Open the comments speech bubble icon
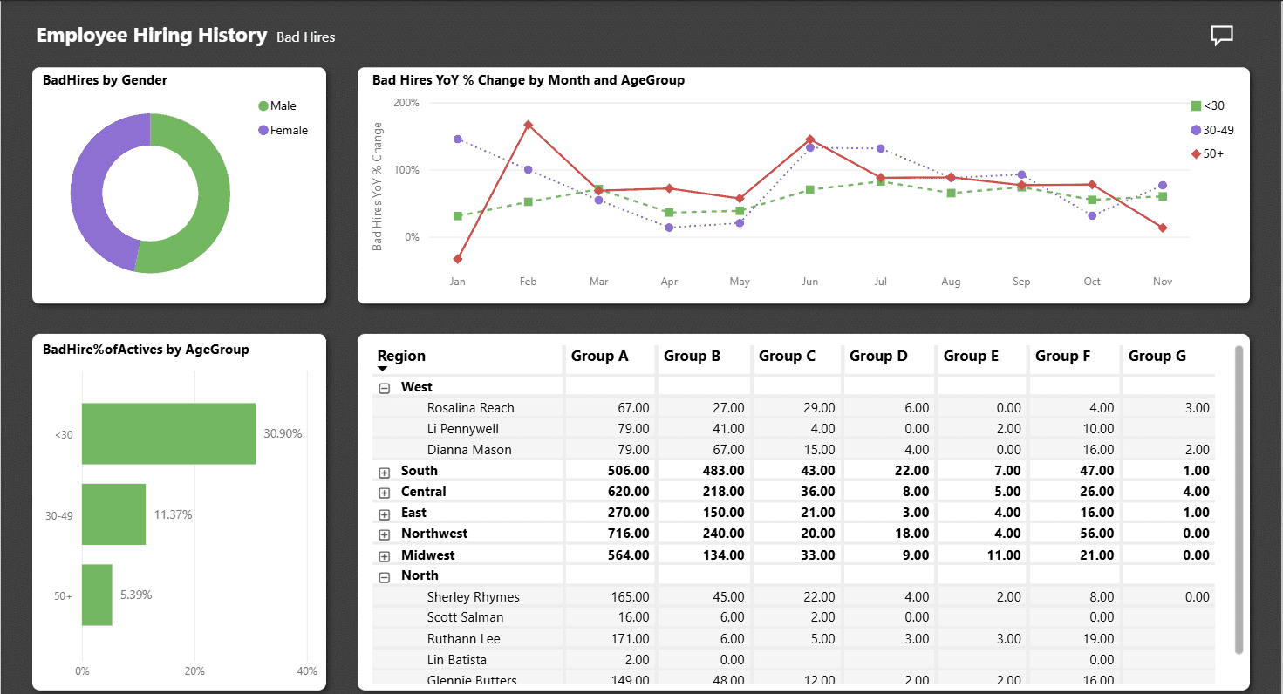 (x=1222, y=36)
